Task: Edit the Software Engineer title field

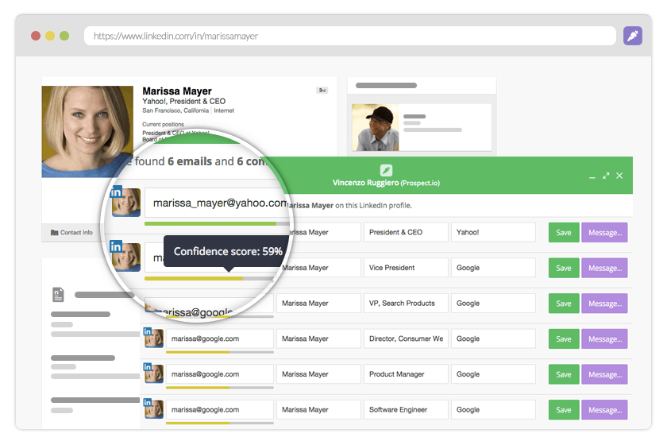Action: click(x=406, y=409)
